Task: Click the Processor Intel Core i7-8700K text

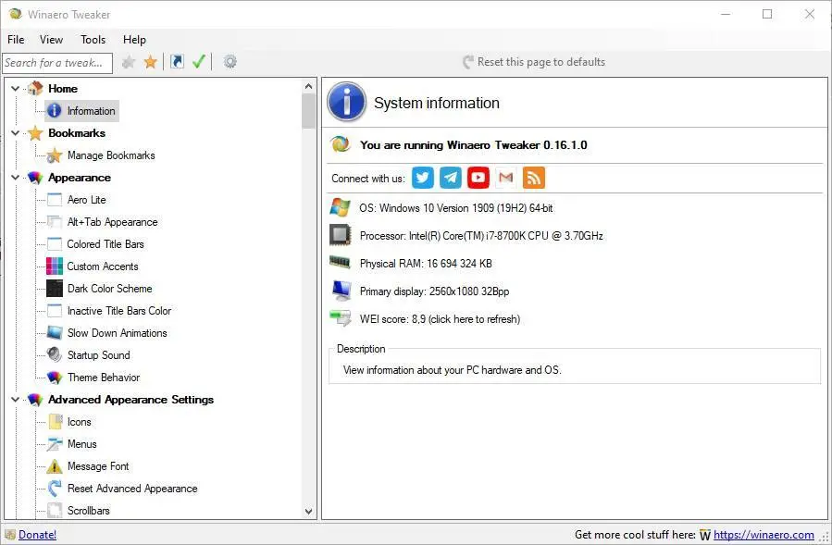Action: [481, 236]
